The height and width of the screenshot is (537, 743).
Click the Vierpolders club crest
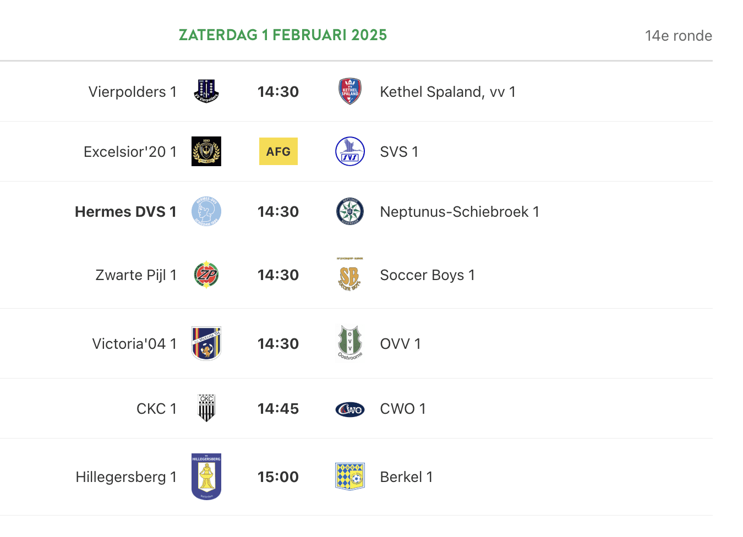coord(206,91)
